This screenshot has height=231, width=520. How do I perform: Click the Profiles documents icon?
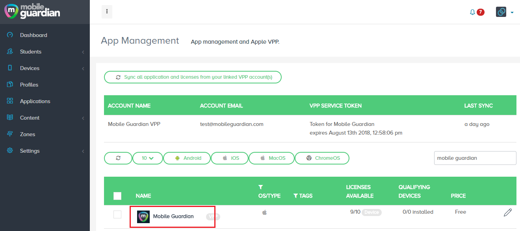(x=10, y=85)
